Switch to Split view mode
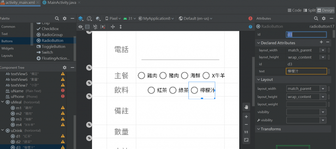The image size is (336, 149). (x=309, y=10)
